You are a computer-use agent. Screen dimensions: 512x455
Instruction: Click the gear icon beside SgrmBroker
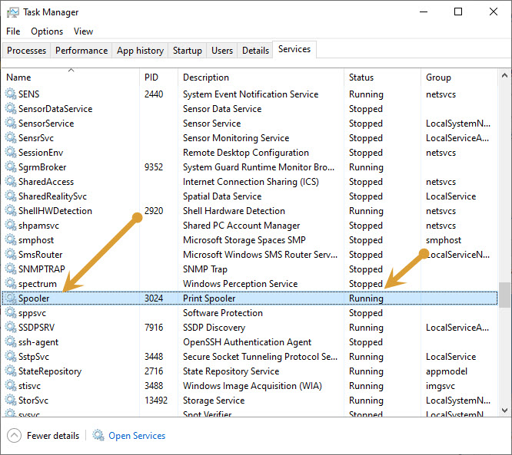[x=11, y=167]
